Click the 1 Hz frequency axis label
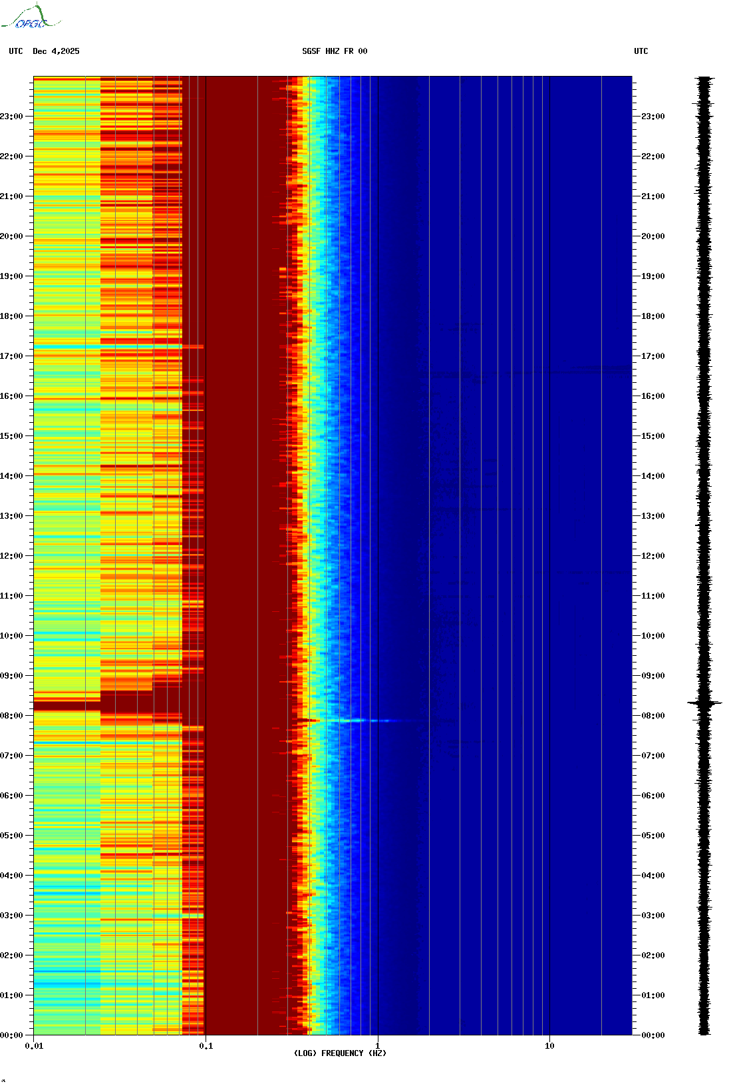 click(378, 1045)
